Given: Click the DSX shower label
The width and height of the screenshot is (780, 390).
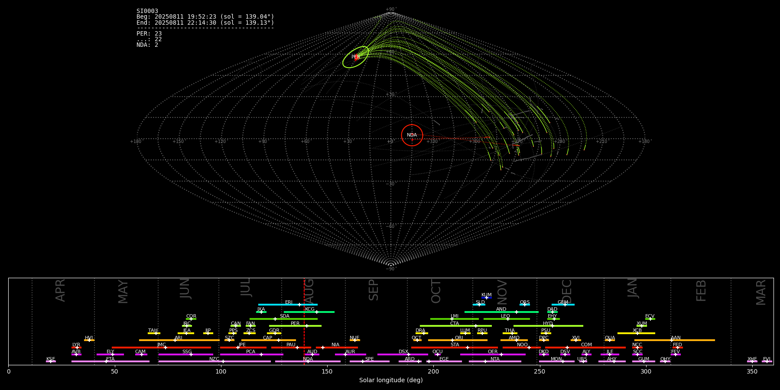Looking at the screenshot, I should (x=403, y=352).
